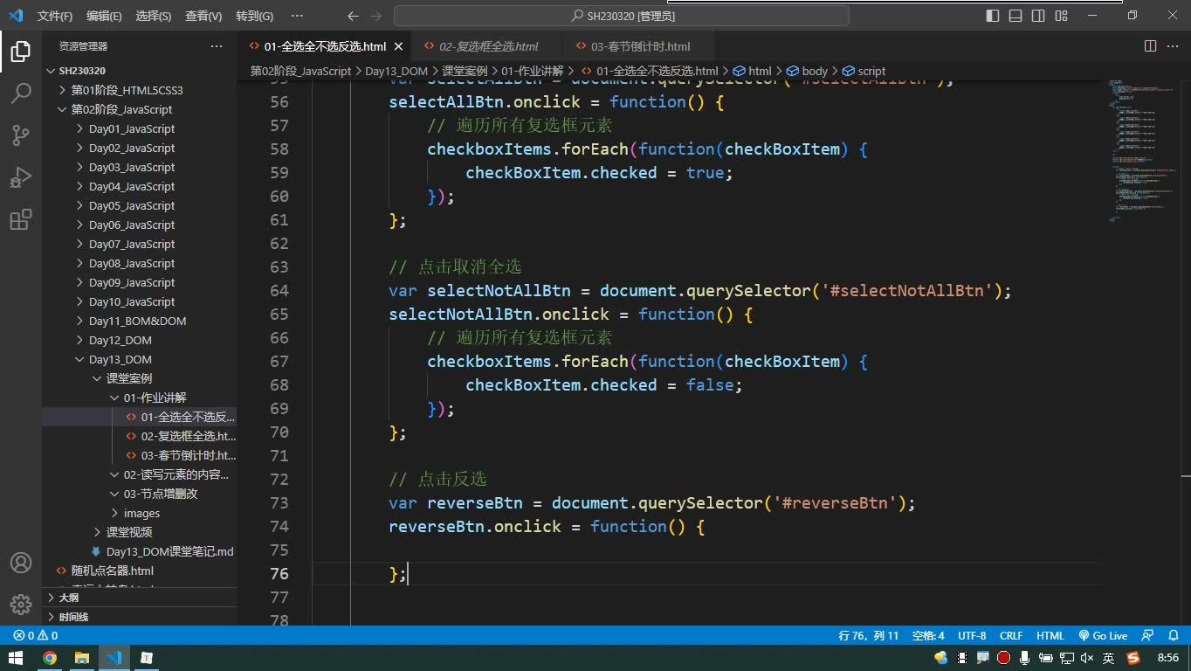This screenshot has height=671, width=1191.
Task: Toggle the bottom panel visibility
Action: [x=1015, y=16]
